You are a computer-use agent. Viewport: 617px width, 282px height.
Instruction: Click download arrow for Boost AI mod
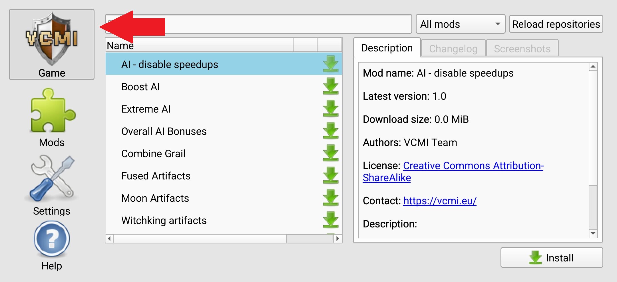coord(331,87)
